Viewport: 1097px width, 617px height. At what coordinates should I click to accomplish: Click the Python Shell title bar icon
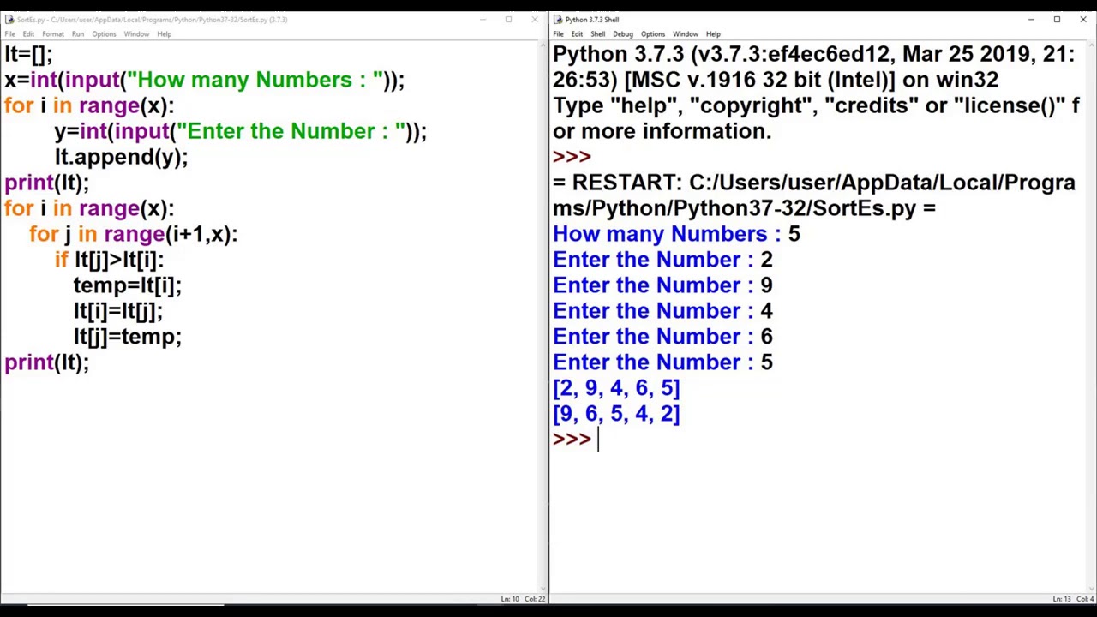[558, 19]
